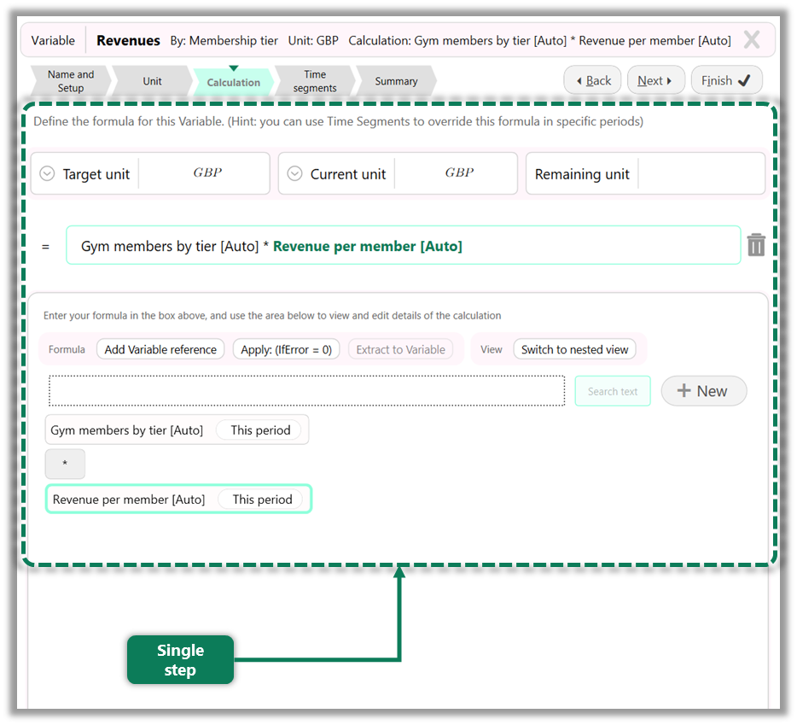Switch to nested view
The image size is (797, 725).
pos(574,349)
